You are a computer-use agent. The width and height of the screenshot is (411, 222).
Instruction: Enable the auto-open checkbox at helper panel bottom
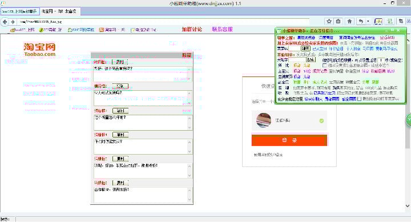tap(359, 99)
